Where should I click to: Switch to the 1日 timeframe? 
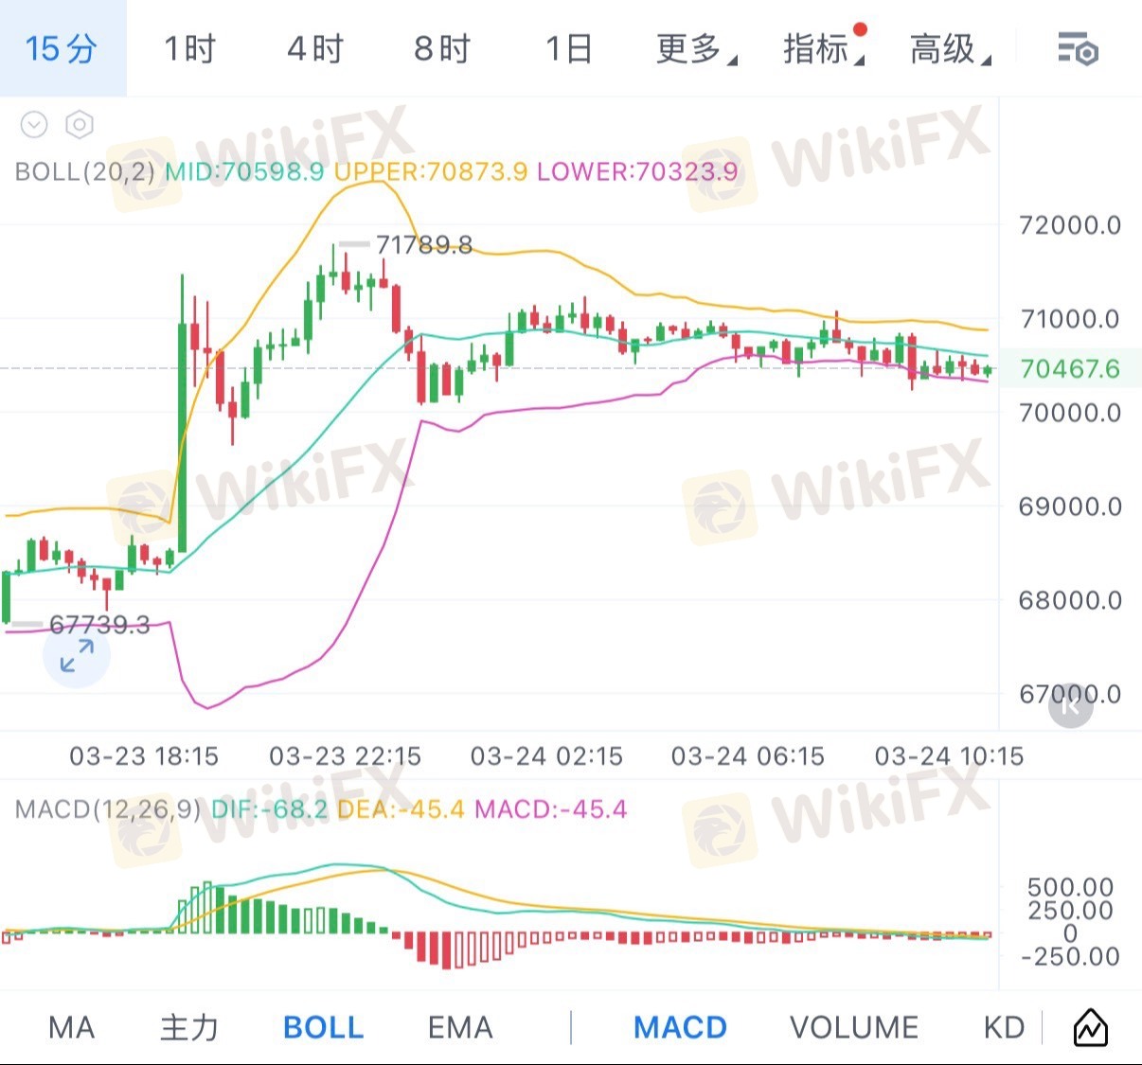click(568, 48)
